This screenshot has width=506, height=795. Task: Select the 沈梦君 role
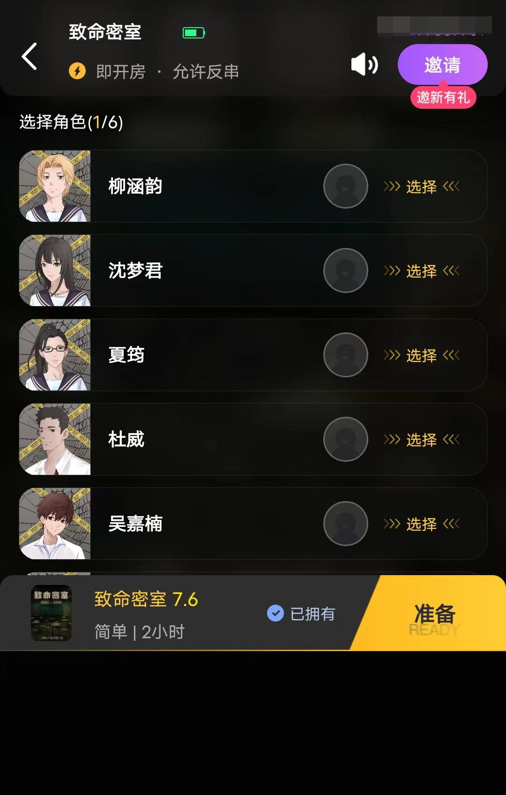(x=422, y=271)
